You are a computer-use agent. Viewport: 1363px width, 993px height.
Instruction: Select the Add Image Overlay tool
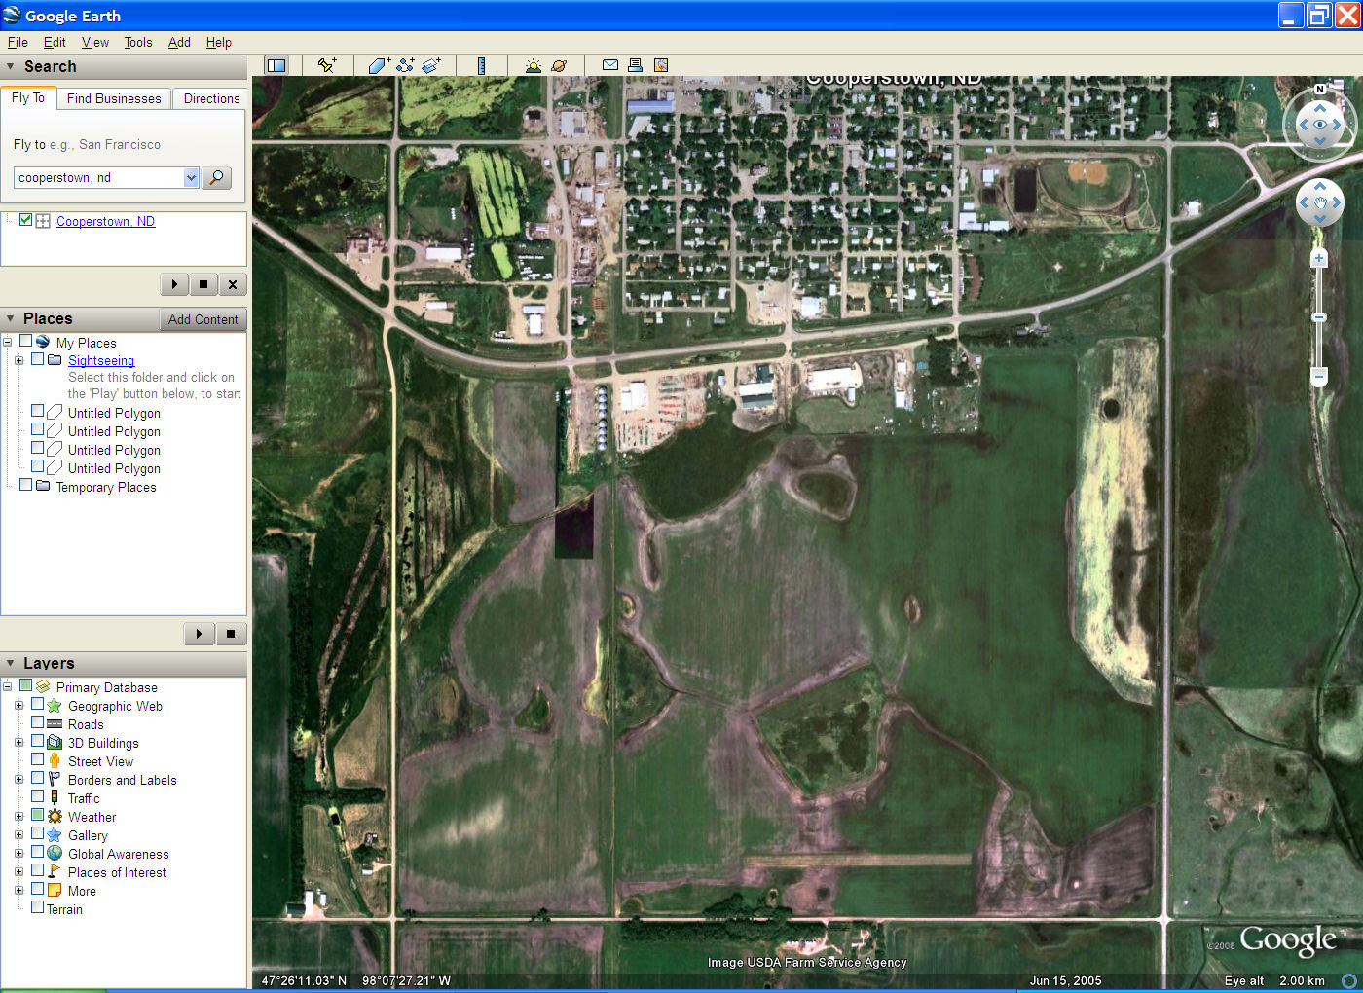coord(431,65)
